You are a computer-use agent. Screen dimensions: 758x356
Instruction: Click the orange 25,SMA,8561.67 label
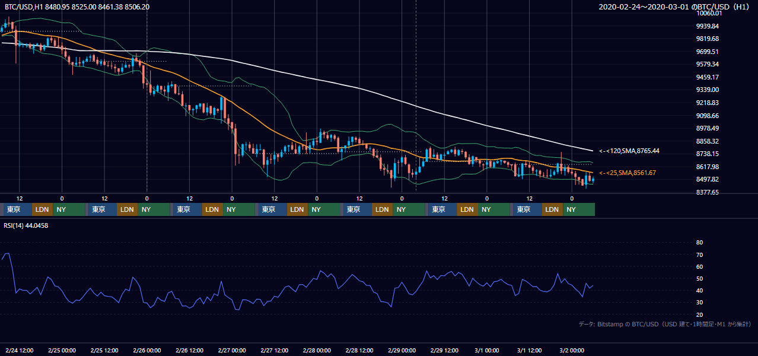point(628,173)
